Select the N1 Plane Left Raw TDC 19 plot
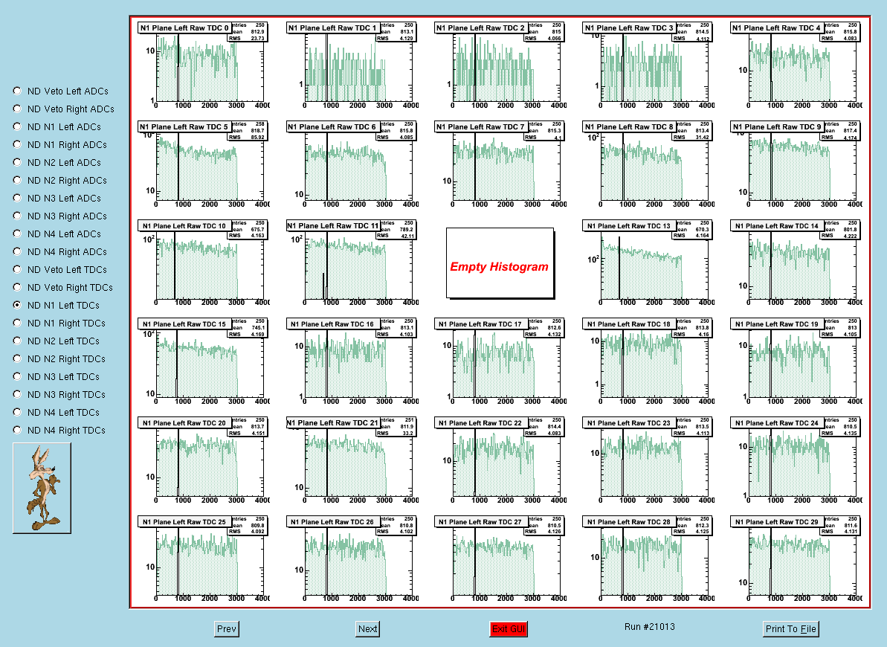Viewport: 887px width, 647px height. pyautogui.click(x=796, y=361)
